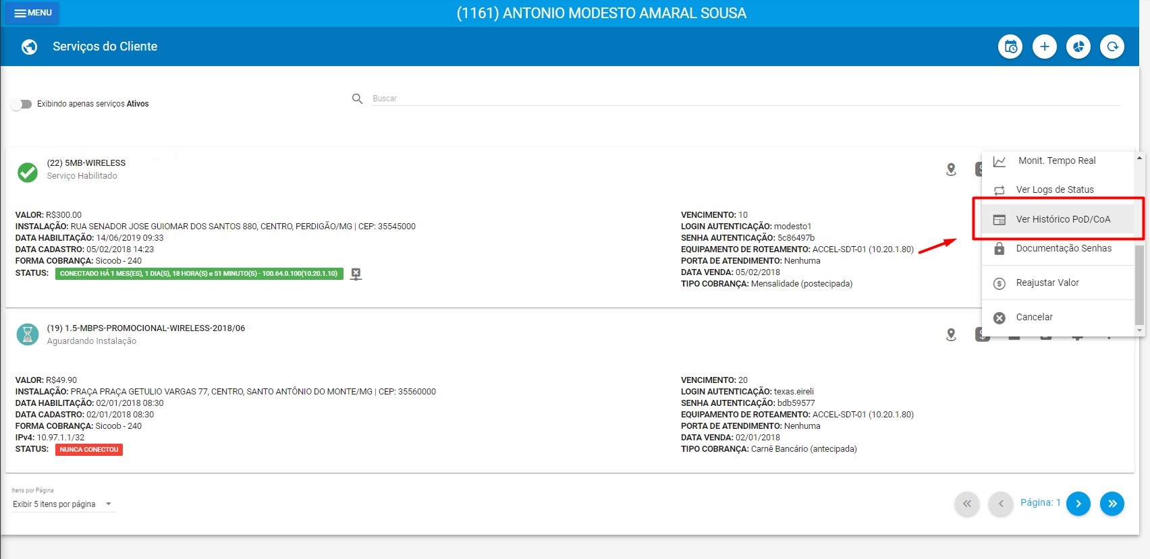Open the pie chart report icon
The height and width of the screenshot is (559, 1150).
point(1078,47)
